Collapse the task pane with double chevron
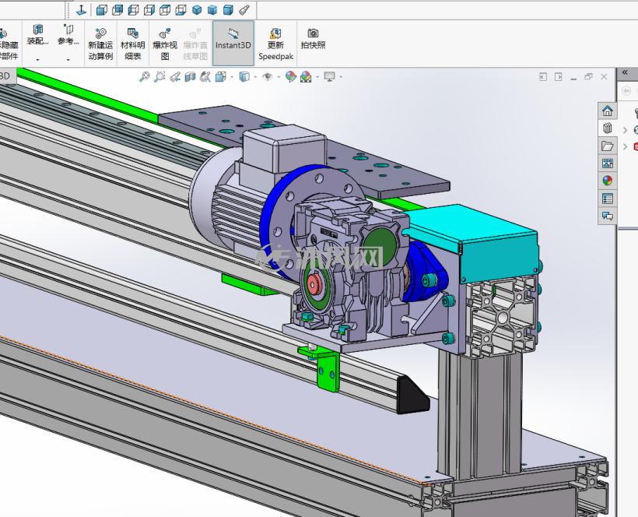 pos(625,72)
